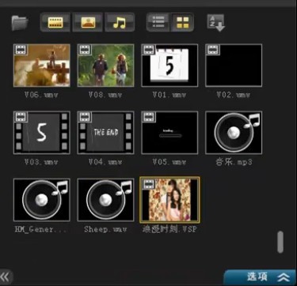Select the 音乐.mp3 audio icon
This screenshot has height=286, width=297.
(x=234, y=133)
